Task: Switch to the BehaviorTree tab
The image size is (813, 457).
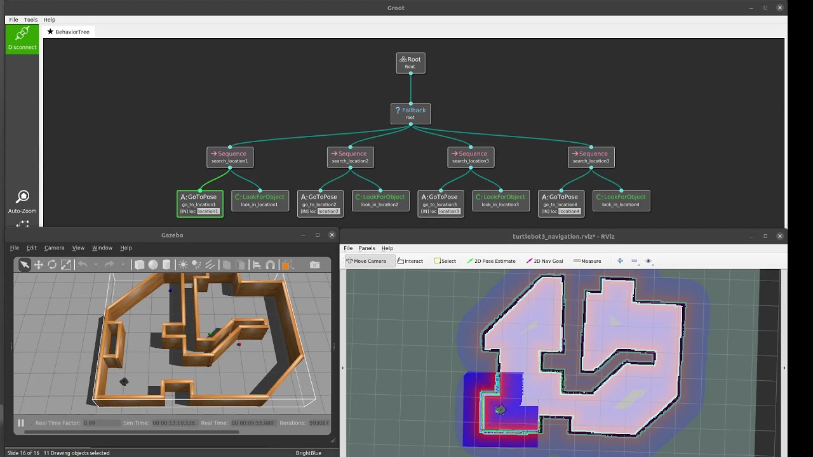Action: 69,32
